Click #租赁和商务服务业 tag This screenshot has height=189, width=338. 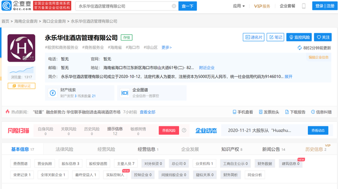(x=62, y=47)
